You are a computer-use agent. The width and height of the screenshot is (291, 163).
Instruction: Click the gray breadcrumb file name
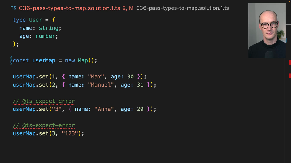coord(182,8)
